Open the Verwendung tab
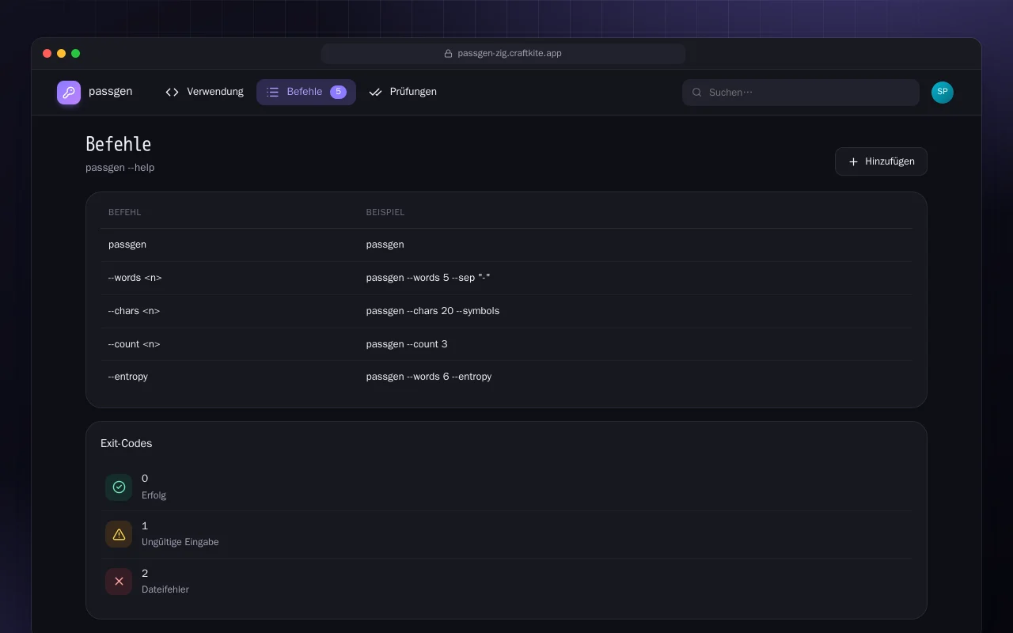1013x633 pixels. 204,92
